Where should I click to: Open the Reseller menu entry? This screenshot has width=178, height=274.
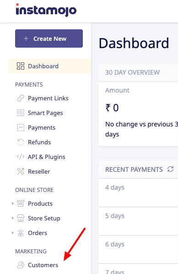[39, 172]
